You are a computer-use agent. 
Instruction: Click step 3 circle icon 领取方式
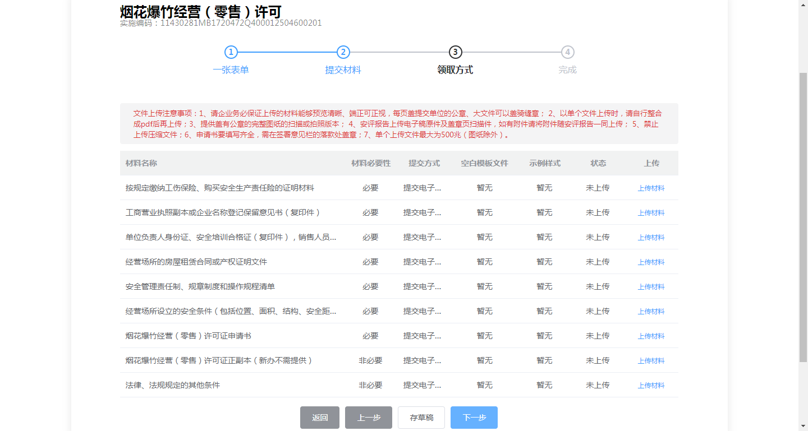(455, 52)
